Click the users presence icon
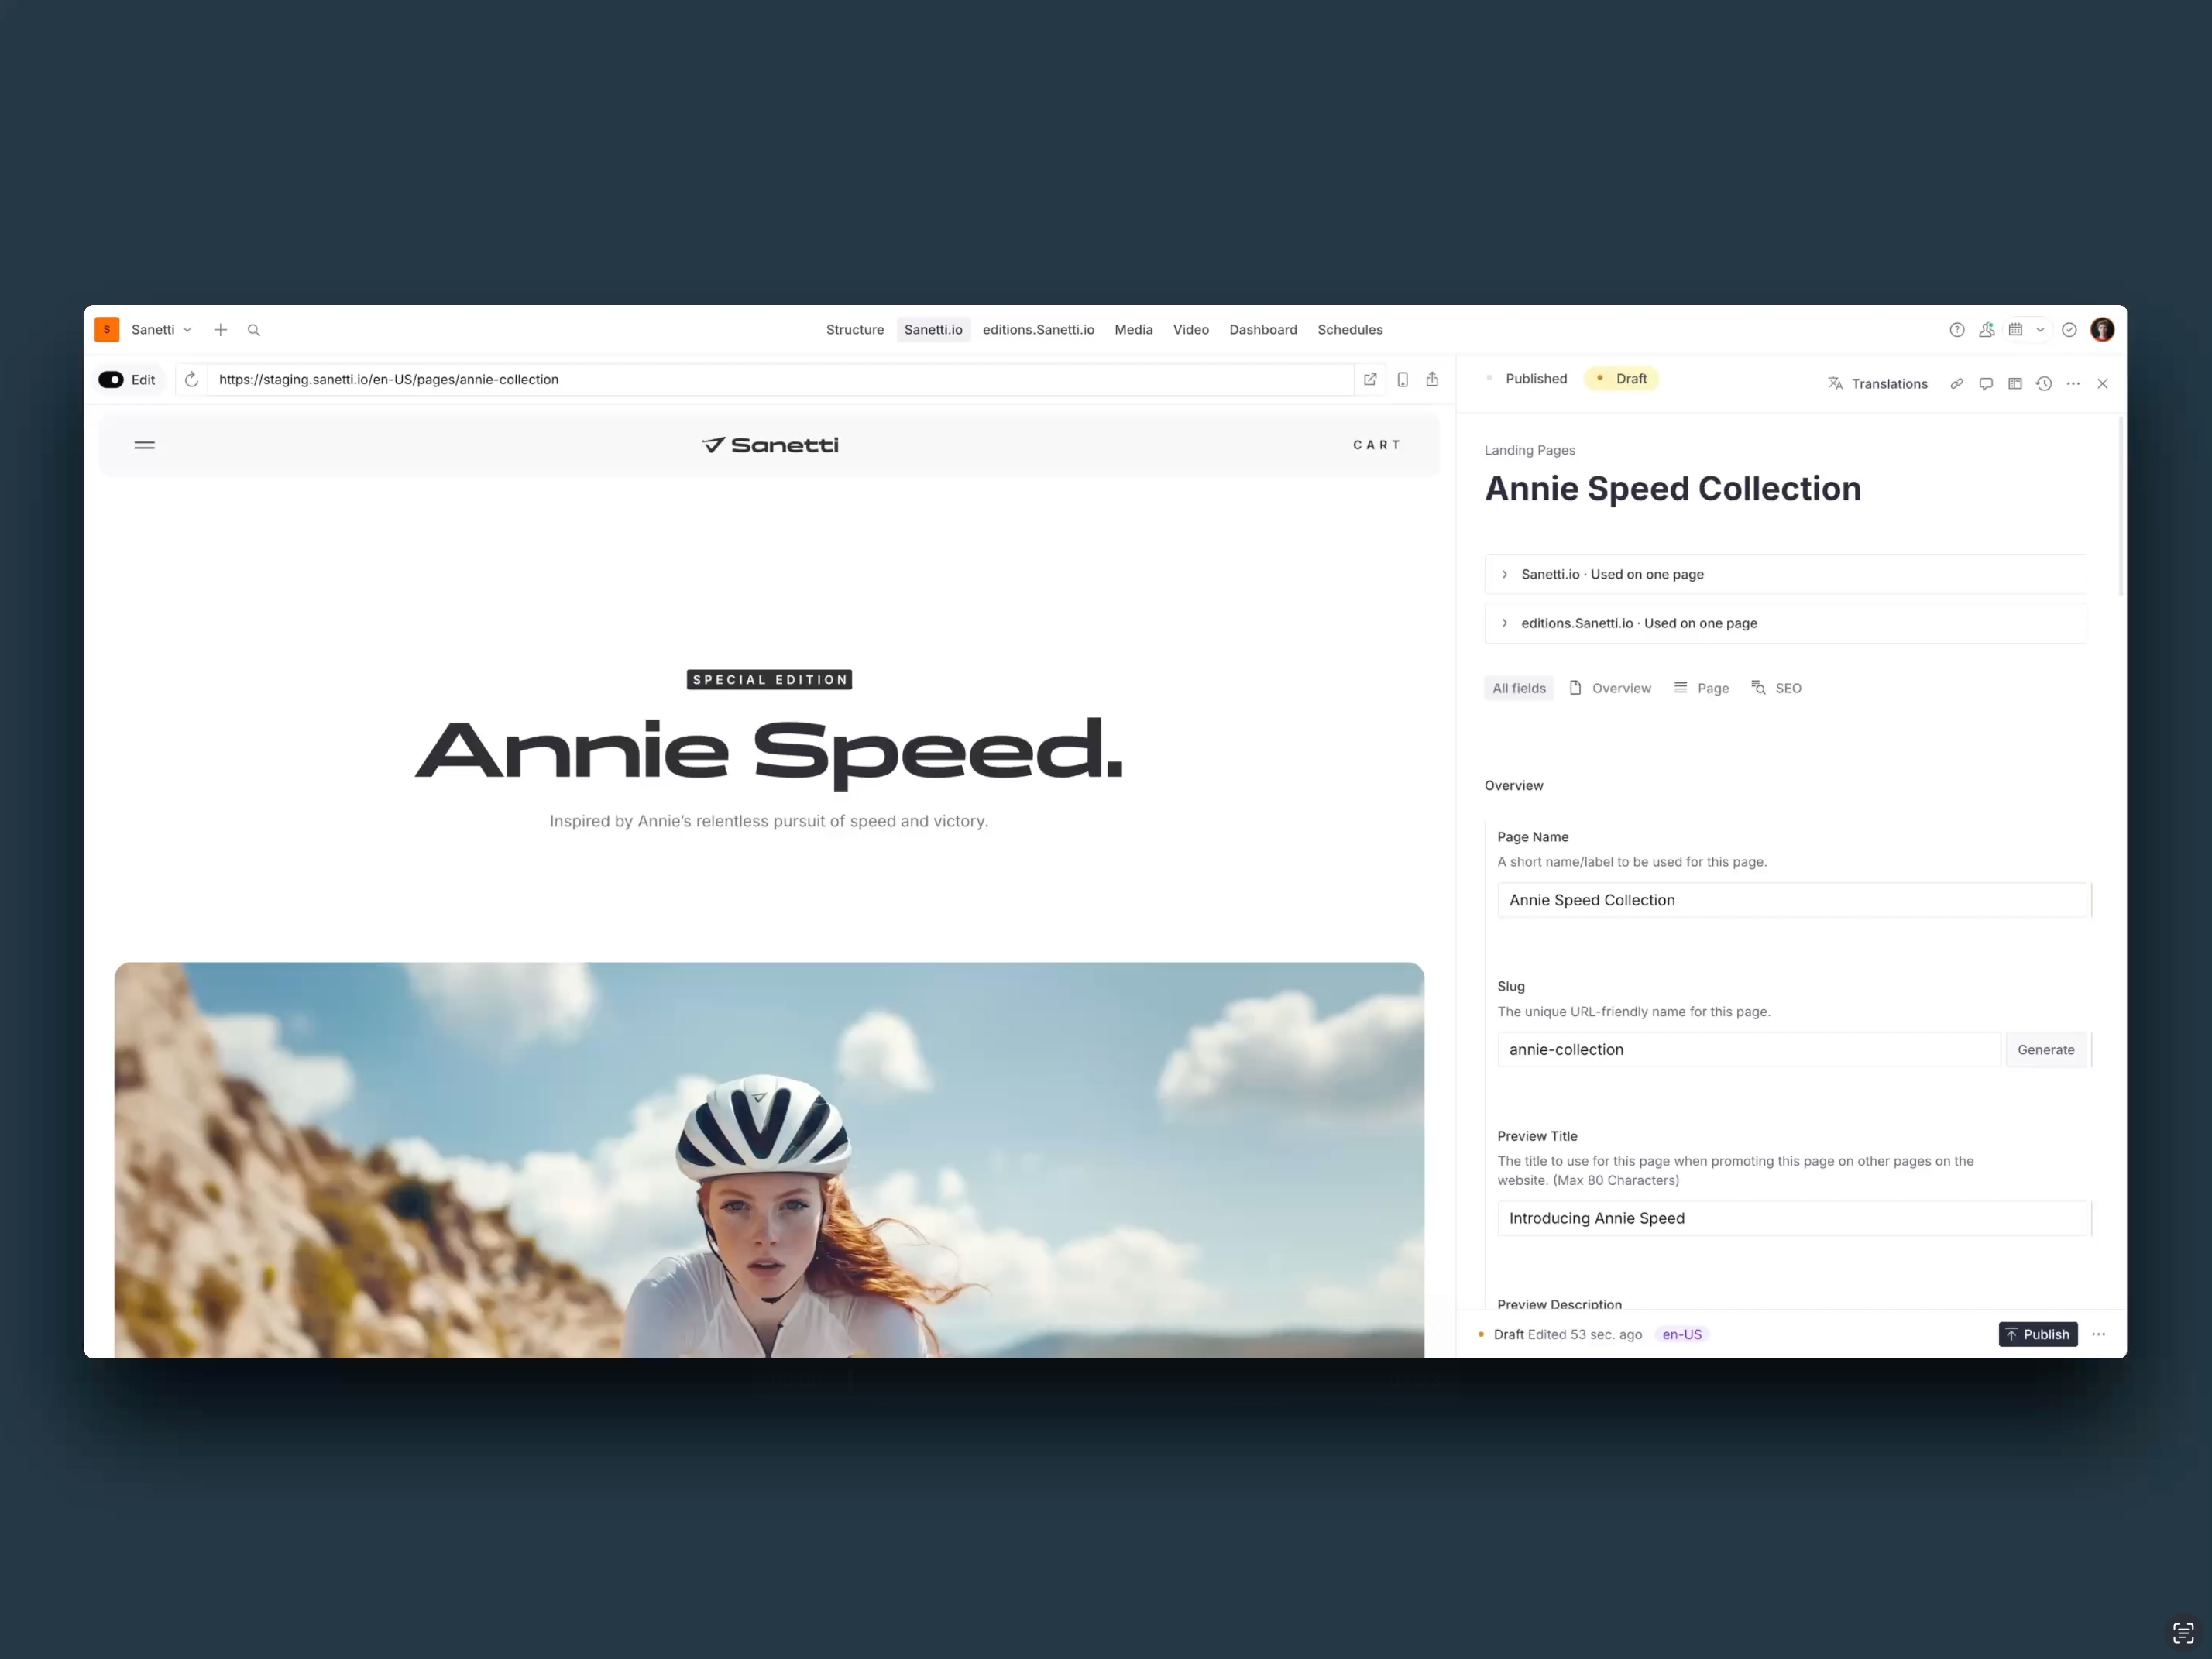 [1986, 330]
